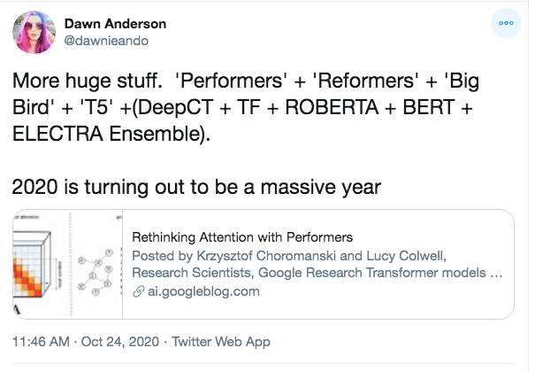535x371 pixels.
Task: Click the chain link icon beside ai.googleblog.com
Action: point(139,291)
